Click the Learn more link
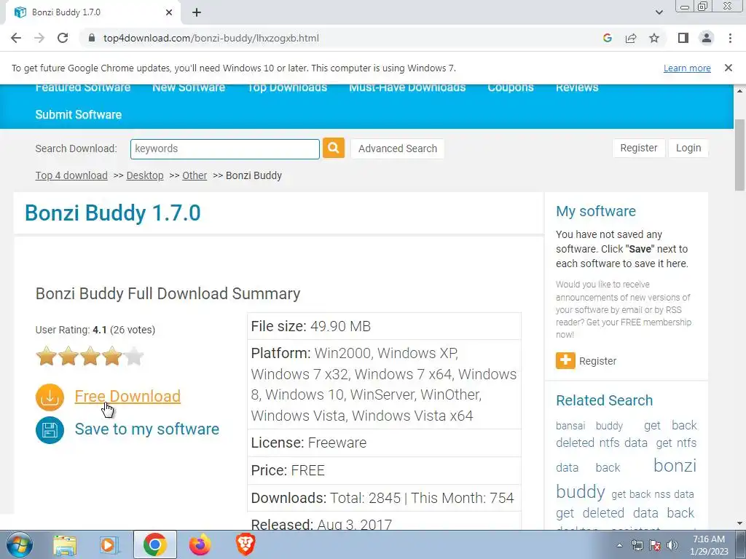 (x=687, y=68)
